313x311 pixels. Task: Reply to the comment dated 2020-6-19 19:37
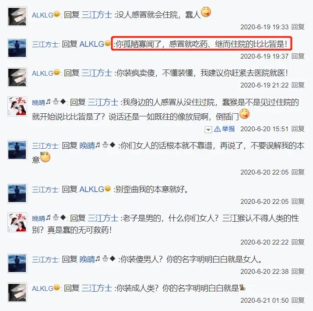coord(298,56)
